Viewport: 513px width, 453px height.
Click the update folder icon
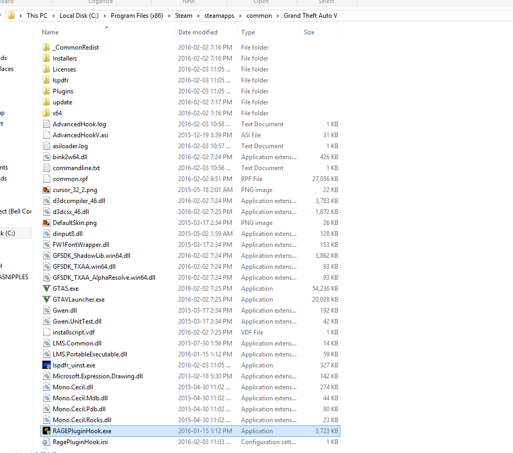[47, 102]
